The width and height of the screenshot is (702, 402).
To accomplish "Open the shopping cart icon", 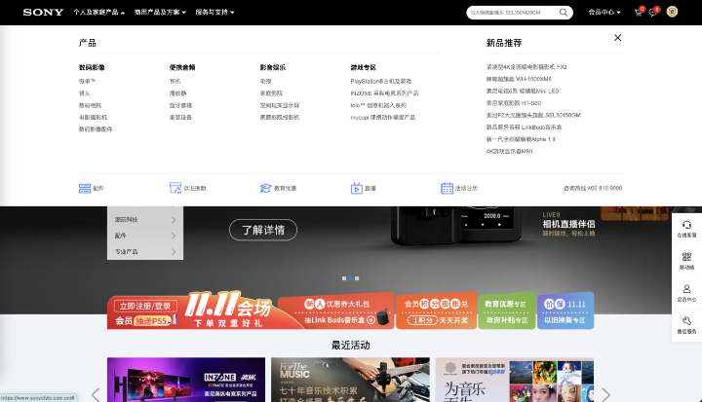I will click(639, 13).
